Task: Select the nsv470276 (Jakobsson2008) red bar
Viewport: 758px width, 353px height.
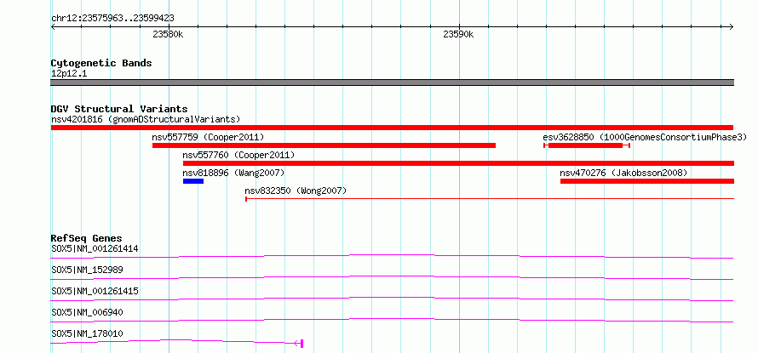Action: click(x=646, y=181)
